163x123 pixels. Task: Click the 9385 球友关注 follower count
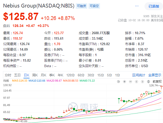[x=153, y=16]
